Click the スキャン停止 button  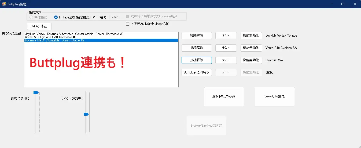39,26
